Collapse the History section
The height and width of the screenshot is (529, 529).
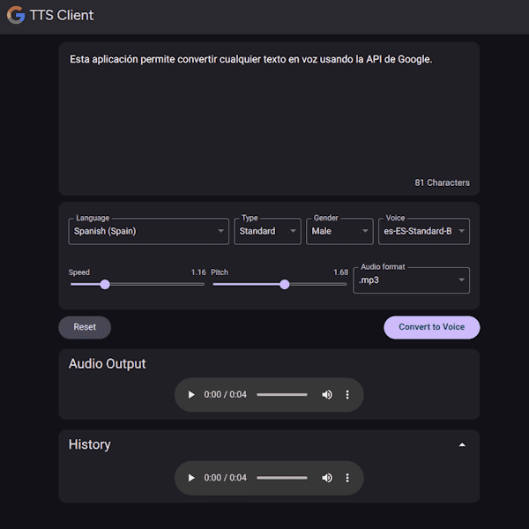coord(462,445)
